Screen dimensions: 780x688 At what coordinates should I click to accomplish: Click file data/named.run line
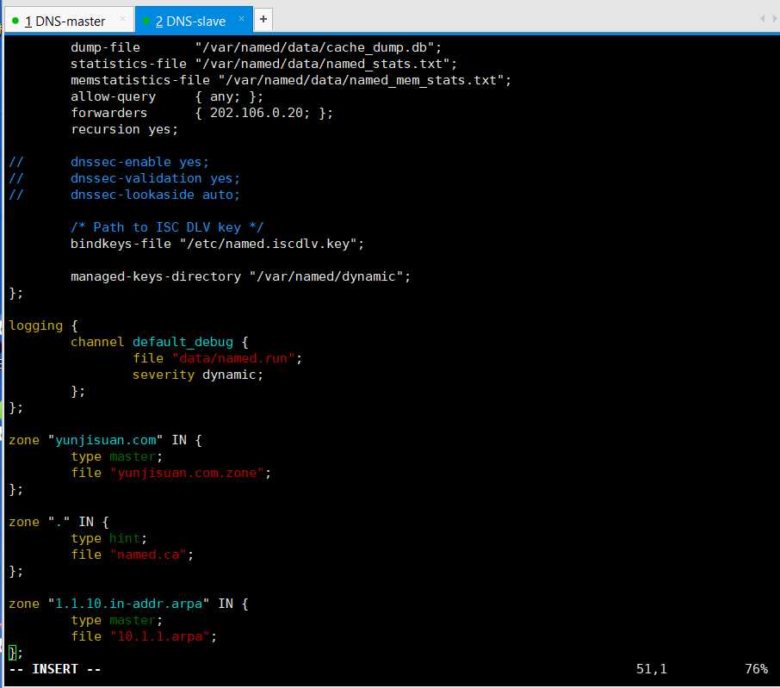click(x=217, y=358)
